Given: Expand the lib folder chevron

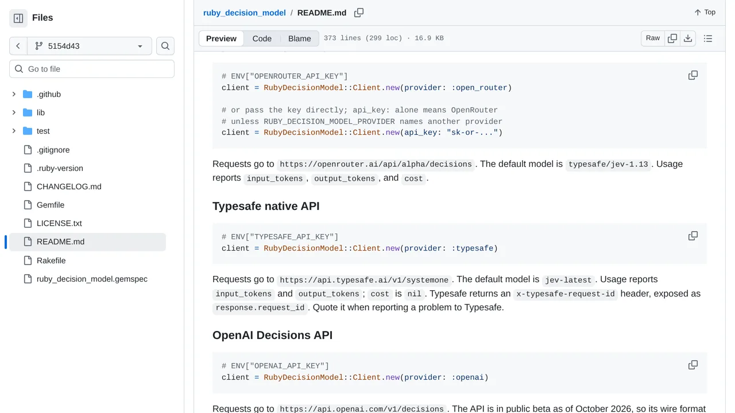Looking at the screenshot, I should point(14,112).
